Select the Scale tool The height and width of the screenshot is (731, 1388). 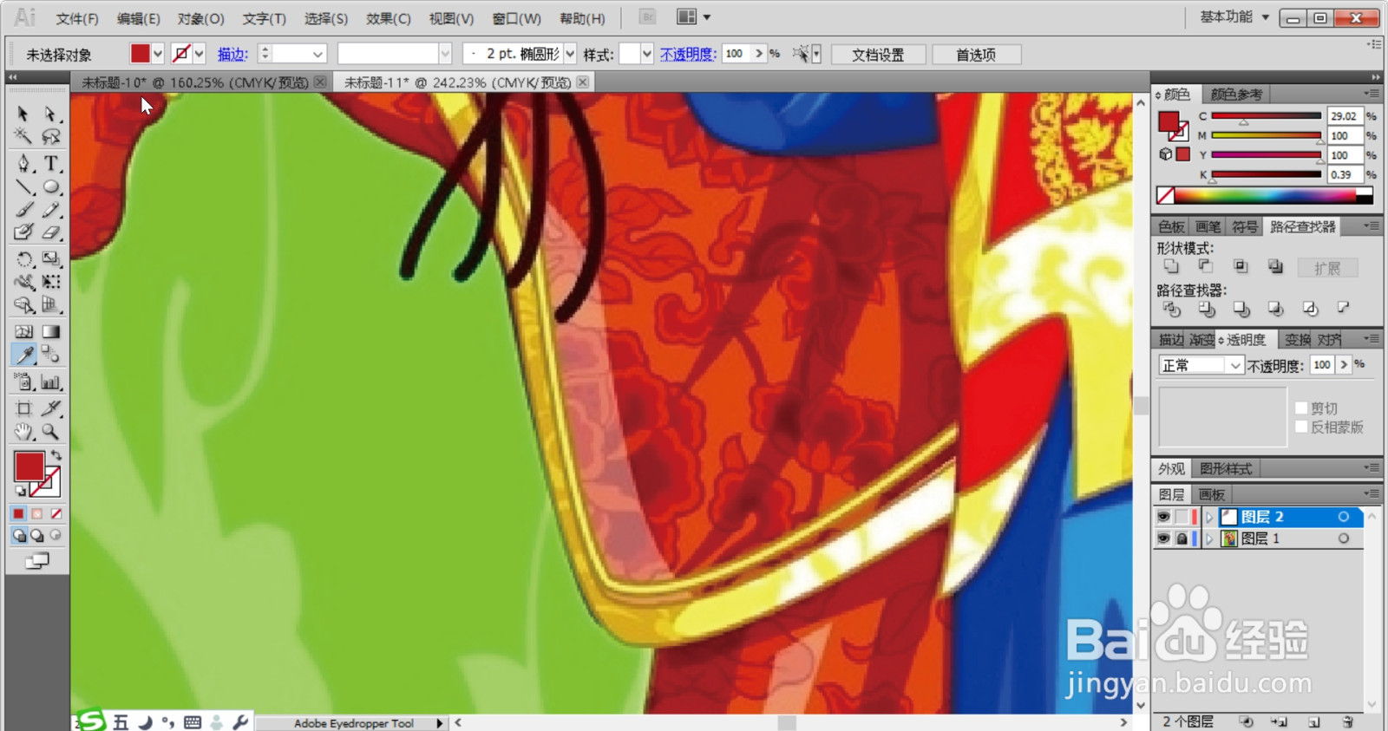coord(51,258)
